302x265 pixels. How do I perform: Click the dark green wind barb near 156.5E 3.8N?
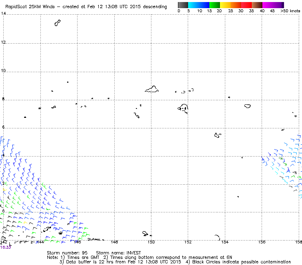[x=281, y=159]
